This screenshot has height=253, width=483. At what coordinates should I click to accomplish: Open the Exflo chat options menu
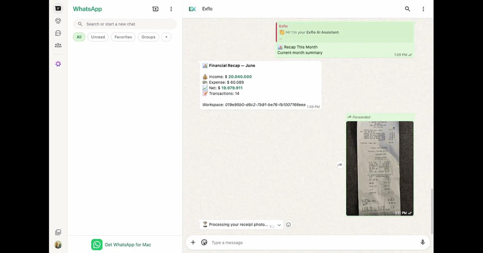[x=423, y=9]
